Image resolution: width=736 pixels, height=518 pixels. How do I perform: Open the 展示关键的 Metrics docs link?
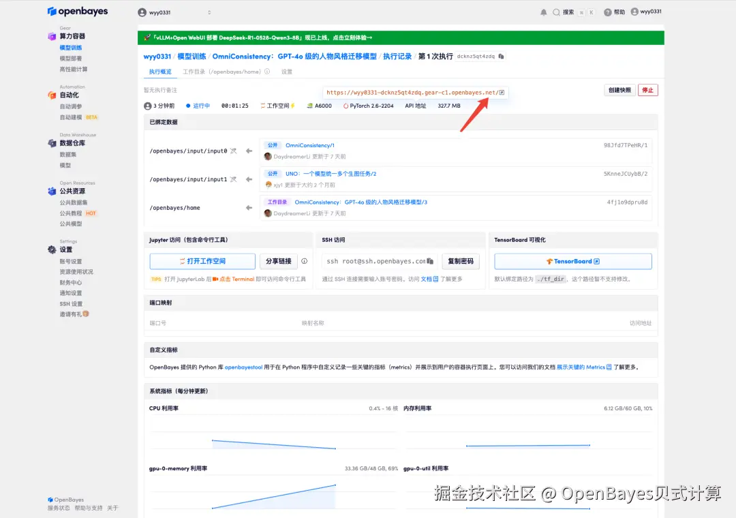[x=584, y=367]
